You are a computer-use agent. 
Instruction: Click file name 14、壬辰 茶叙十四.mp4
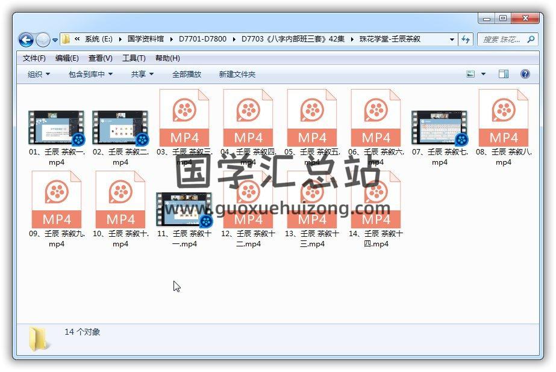376,239
